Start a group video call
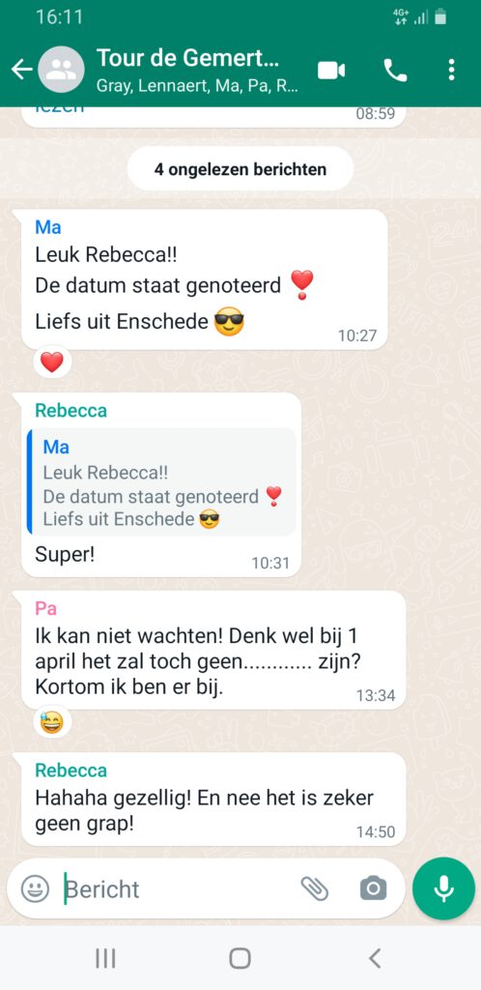The image size is (481, 990). (x=331, y=70)
